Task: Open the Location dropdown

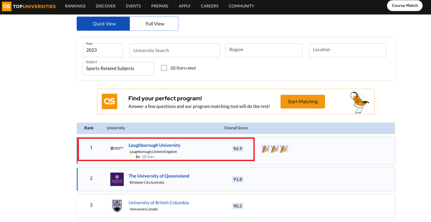Action: pos(348,51)
